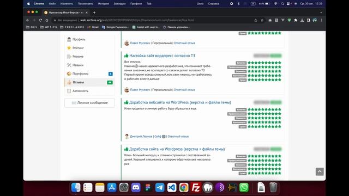Open the Google Переводчик bookmark
349x196 pixels.
[115, 27]
